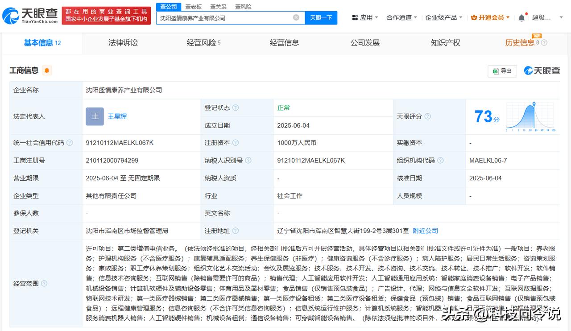Screen dimensions: 571x331
Task: Click 其他有限责任公司 enterprise type value
Action: [111, 196]
